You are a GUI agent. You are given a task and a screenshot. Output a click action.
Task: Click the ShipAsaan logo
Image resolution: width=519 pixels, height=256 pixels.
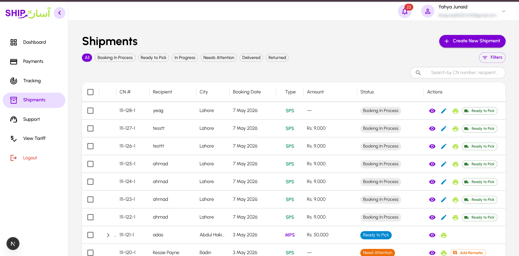tap(28, 13)
